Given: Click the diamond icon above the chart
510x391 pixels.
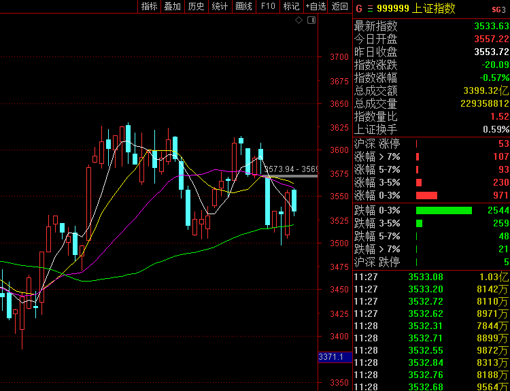Looking at the screenshot, I should (x=299, y=21).
